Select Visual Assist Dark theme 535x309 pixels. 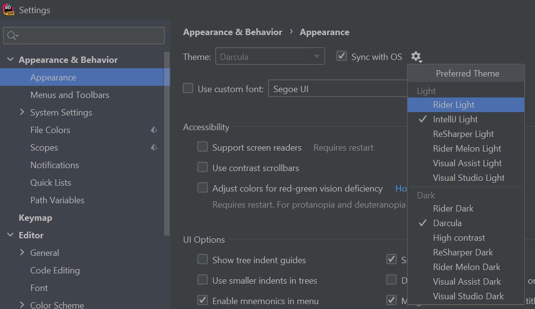coord(466,282)
